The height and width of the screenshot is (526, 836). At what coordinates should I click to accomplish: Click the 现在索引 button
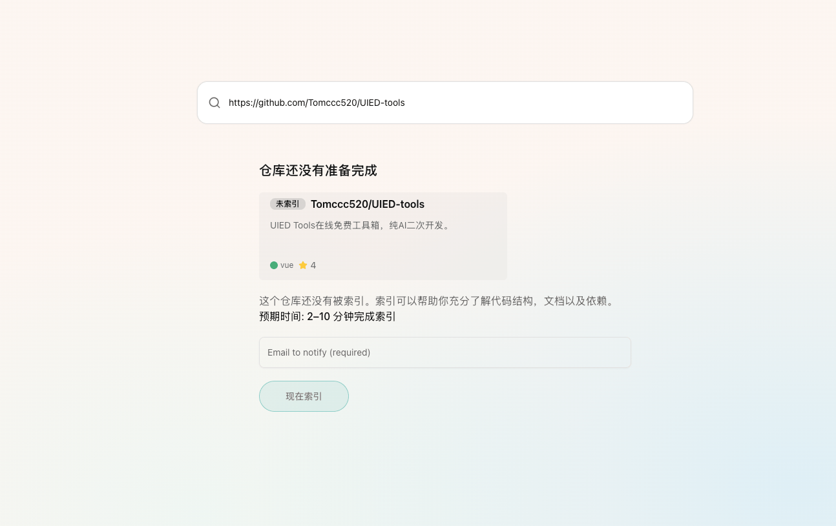click(x=304, y=396)
